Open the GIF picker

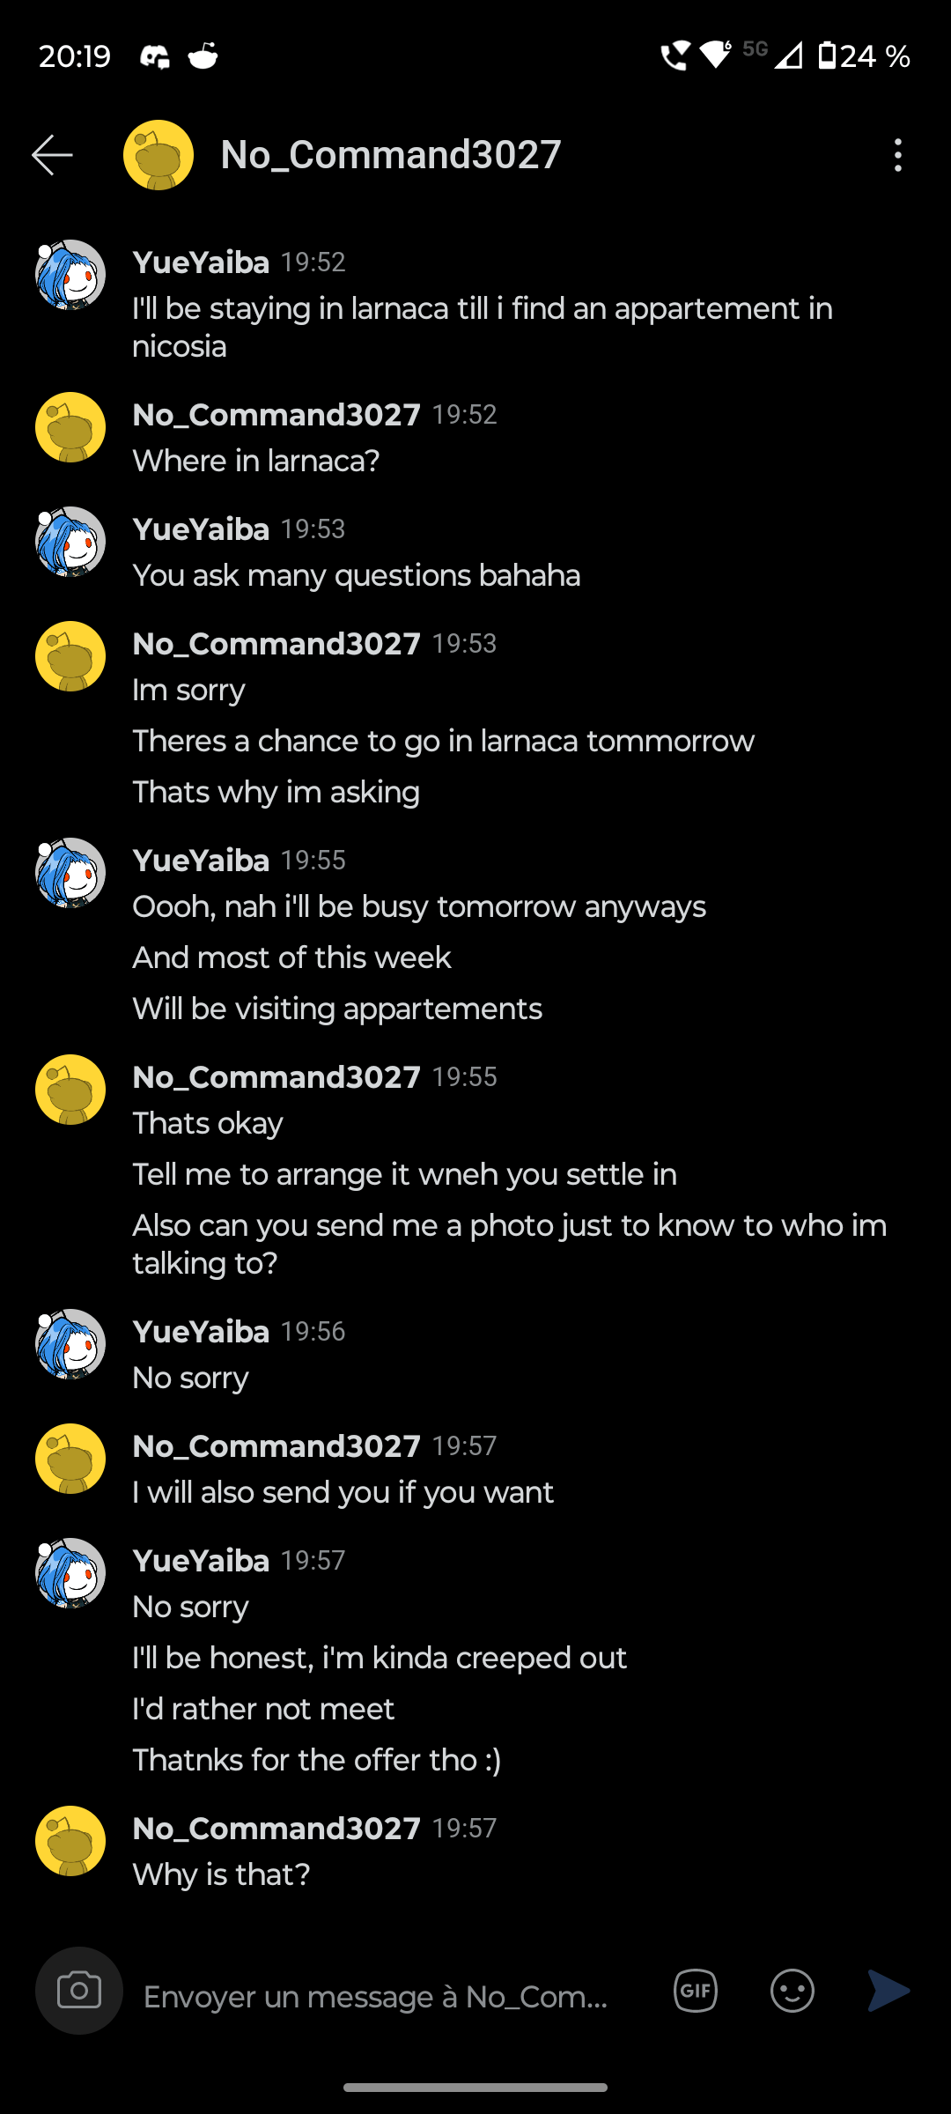pos(696,1991)
